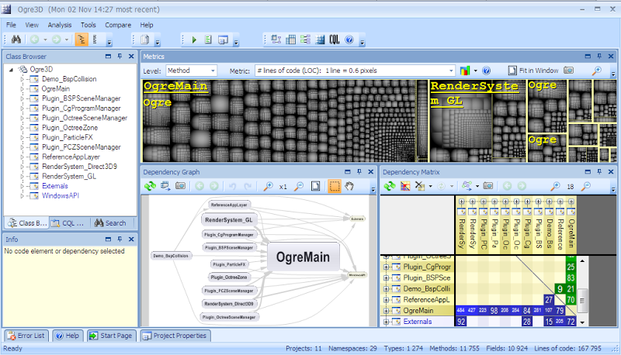Viewport: 621px width, 355px height.
Task: Refresh the Dependency Matrix with green arrows
Action: pos(390,186)
